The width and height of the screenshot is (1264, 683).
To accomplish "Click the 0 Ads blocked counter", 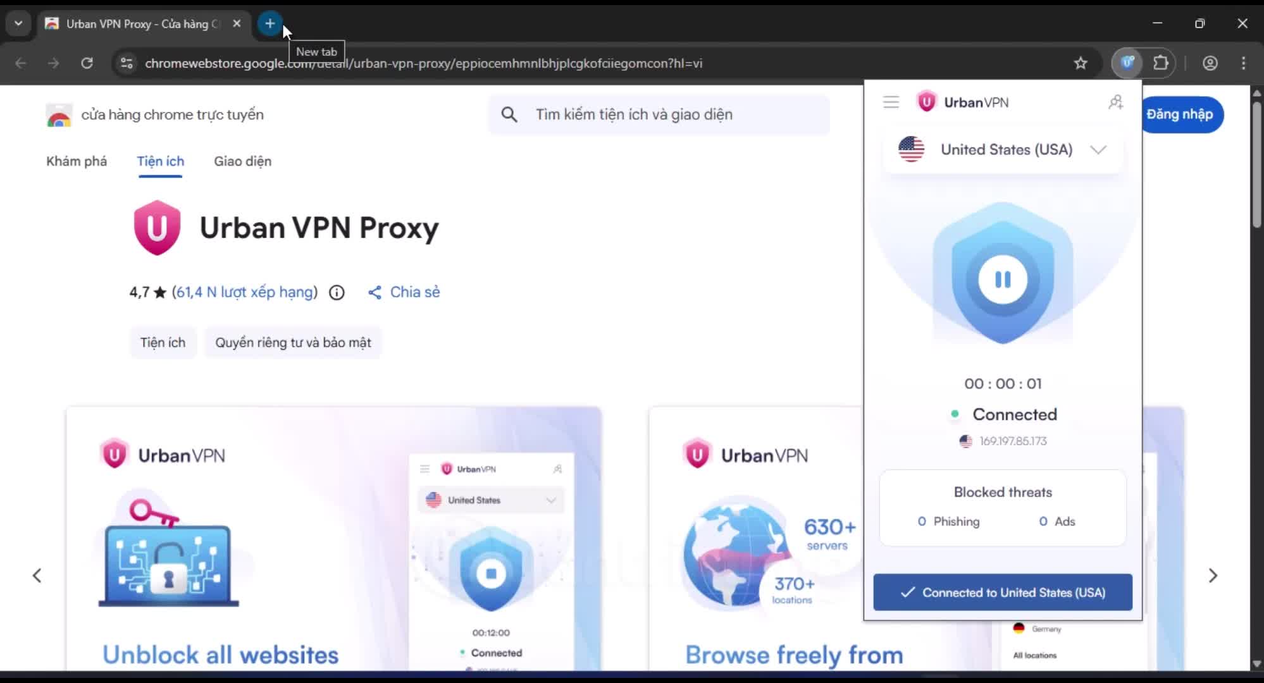I will [1056, 522].
